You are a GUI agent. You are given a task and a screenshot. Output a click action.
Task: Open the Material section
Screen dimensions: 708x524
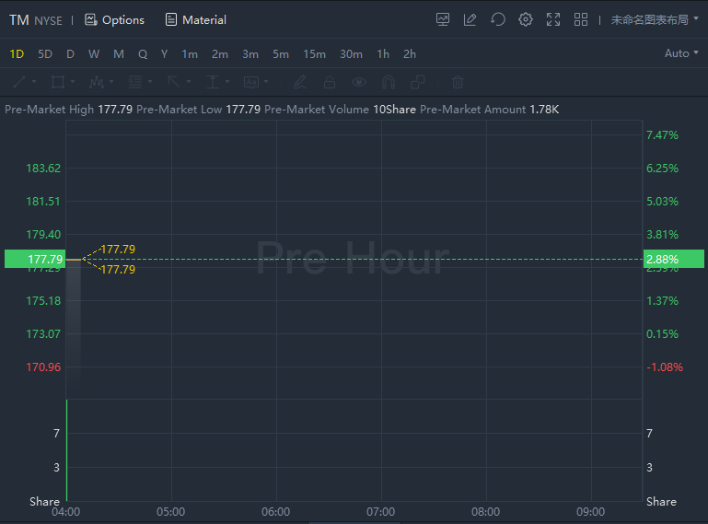(195, 20)
